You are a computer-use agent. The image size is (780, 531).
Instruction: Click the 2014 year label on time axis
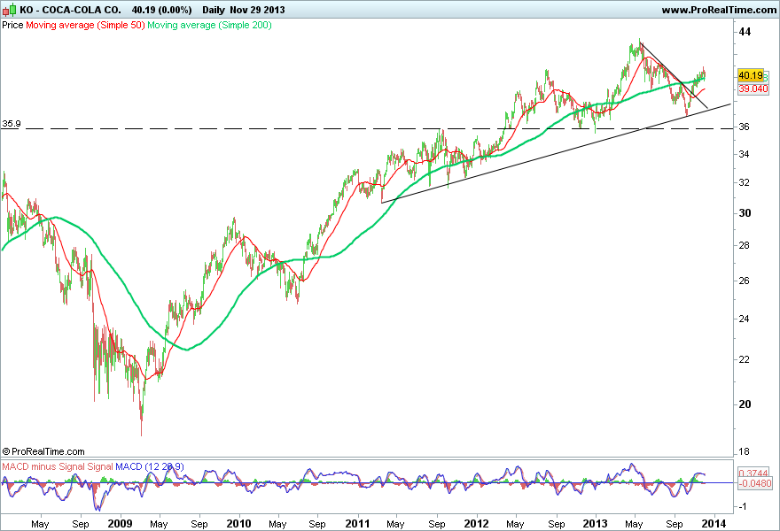point(714,524)
